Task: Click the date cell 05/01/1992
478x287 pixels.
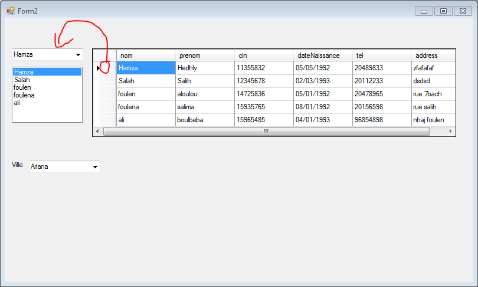Action: pos(323,94)
